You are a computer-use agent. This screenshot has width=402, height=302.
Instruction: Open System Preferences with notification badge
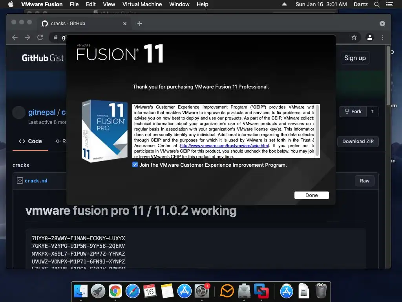202,291
